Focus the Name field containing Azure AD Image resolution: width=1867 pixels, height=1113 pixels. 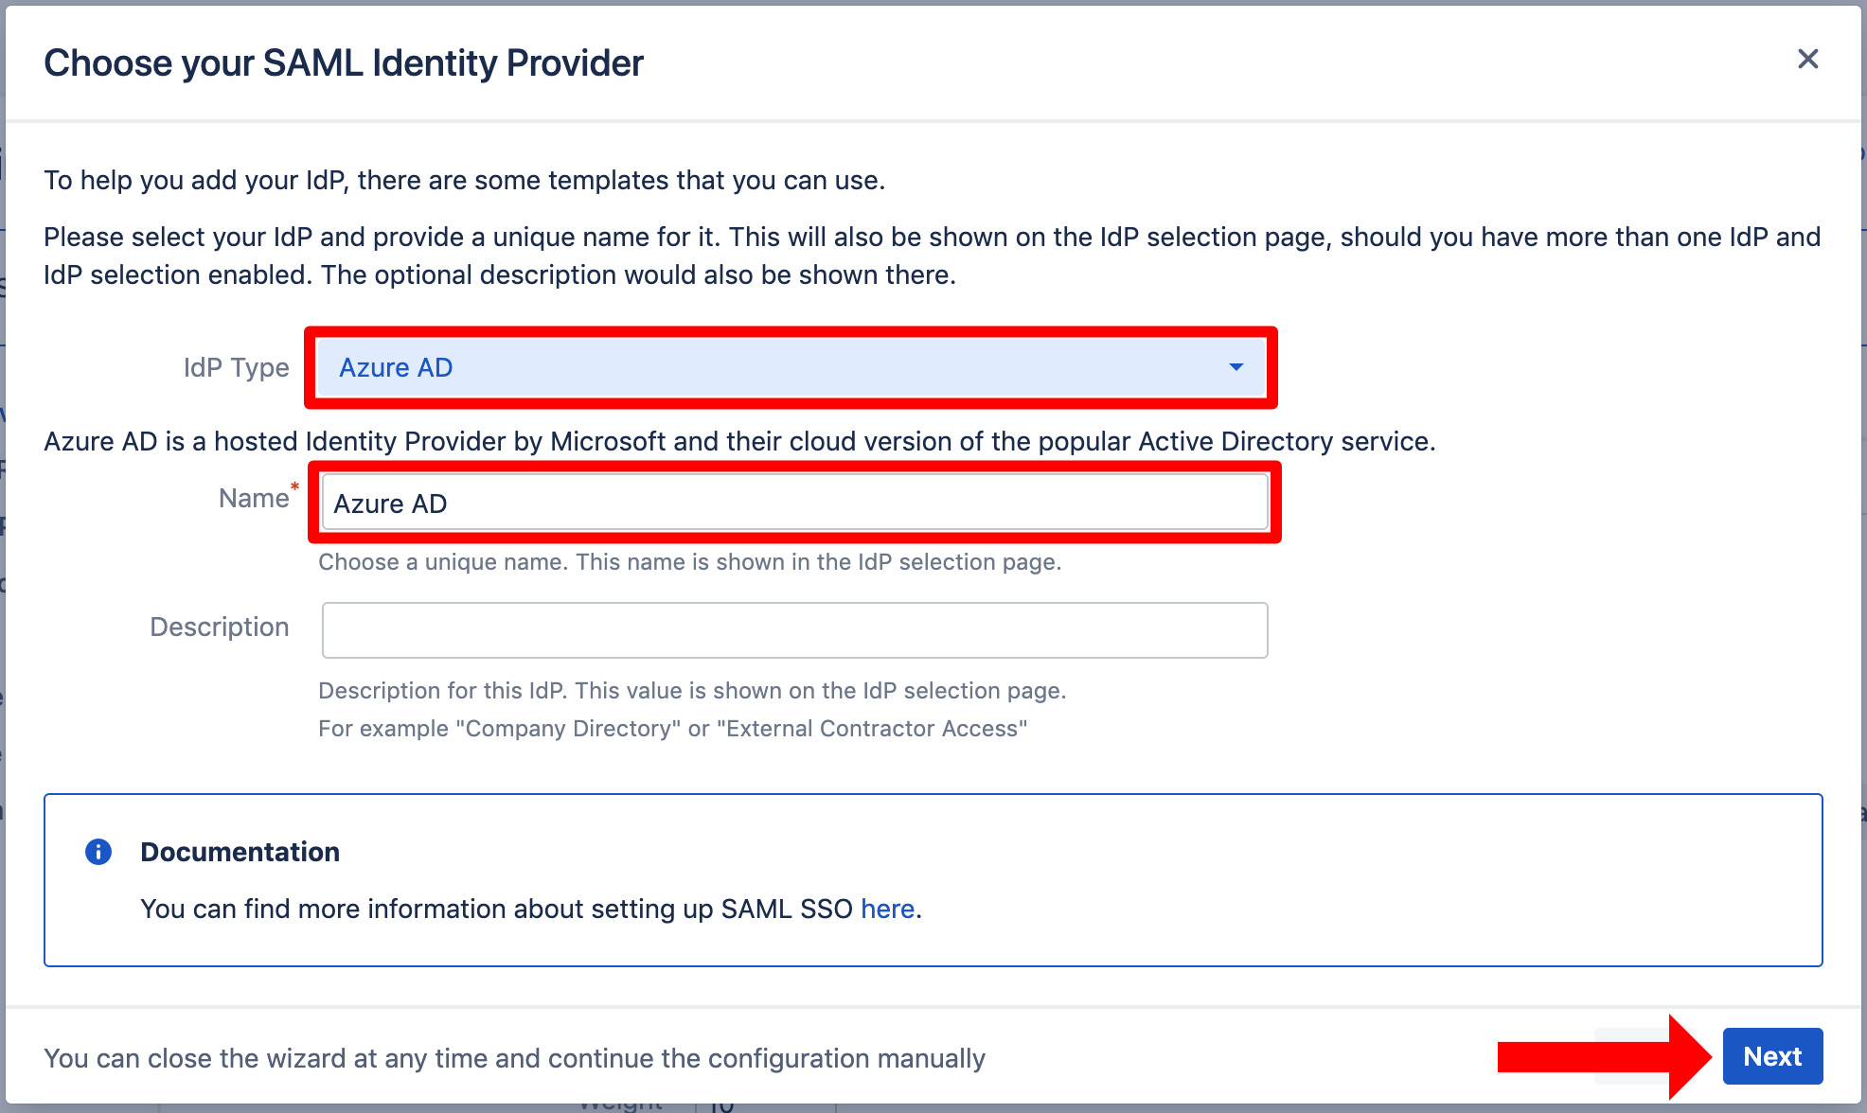tap(793, 503)
